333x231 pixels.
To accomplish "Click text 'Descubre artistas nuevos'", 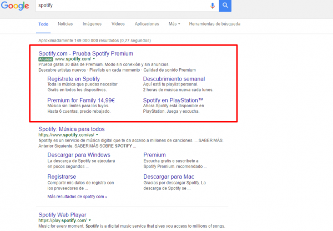I will (x=62, y=70).
